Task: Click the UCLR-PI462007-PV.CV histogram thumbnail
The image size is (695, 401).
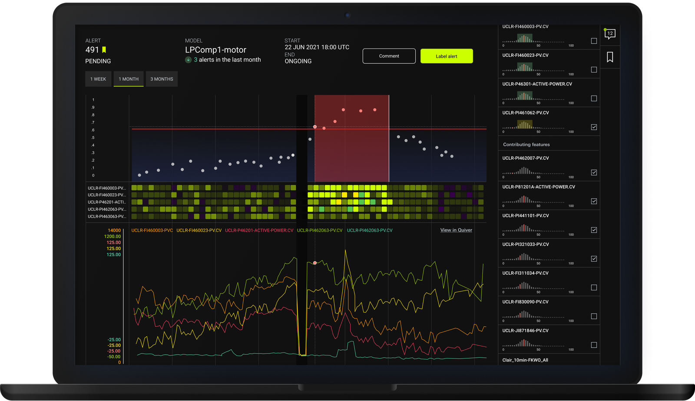Action: point(533,170)
